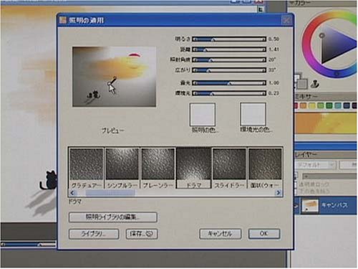Click the レイヤー panel header

[326, 155]
